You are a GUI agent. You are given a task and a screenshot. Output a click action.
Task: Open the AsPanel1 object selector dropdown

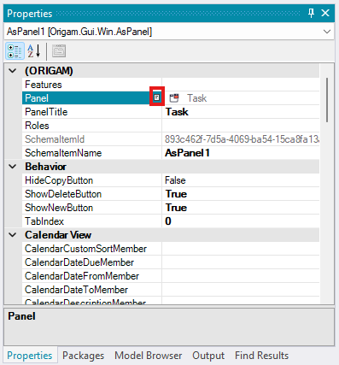coord(327,32)
